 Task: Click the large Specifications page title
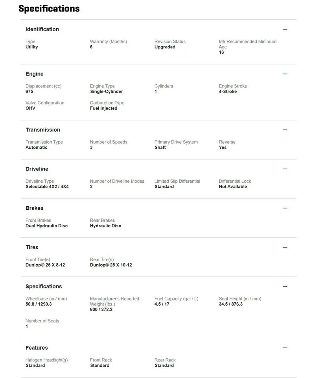49,9
